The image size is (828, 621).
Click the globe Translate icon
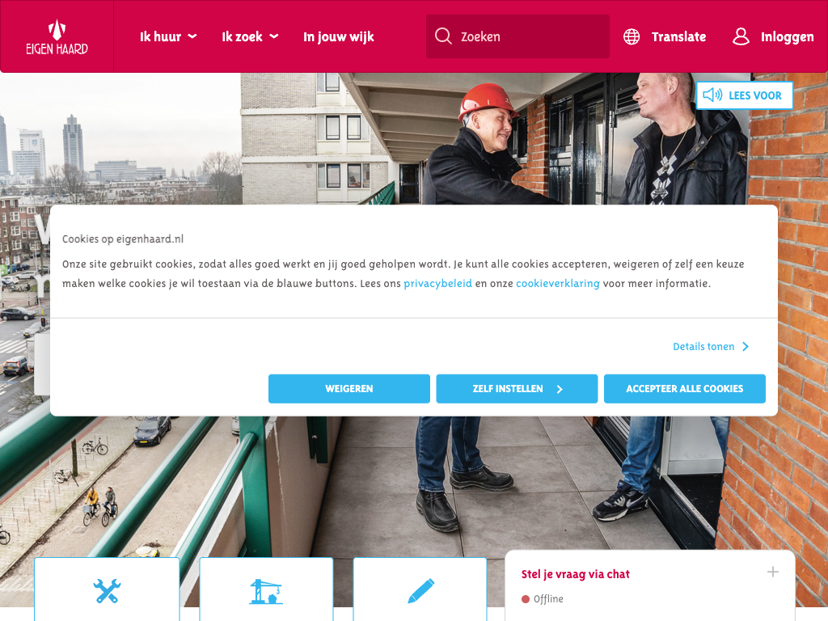click(x=632, y=37)
